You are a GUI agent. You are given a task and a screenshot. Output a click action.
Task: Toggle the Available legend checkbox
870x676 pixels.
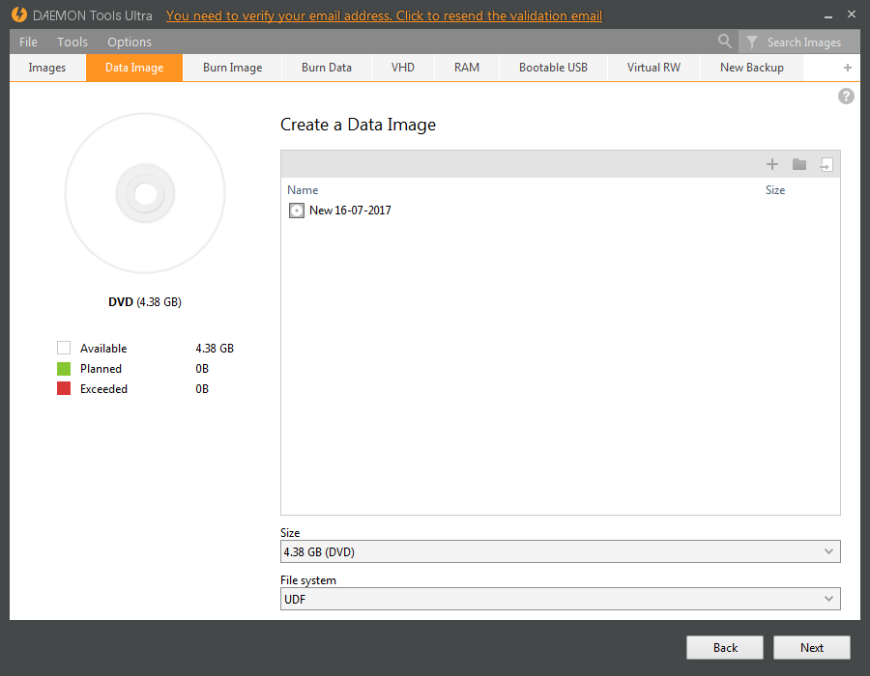64,348
